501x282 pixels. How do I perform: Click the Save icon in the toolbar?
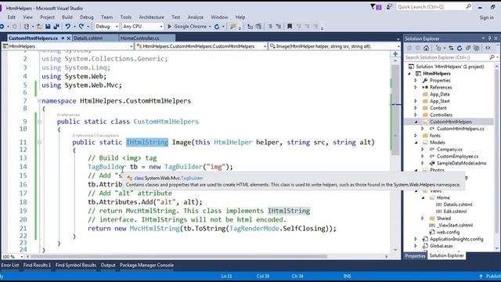coord(48,27)
